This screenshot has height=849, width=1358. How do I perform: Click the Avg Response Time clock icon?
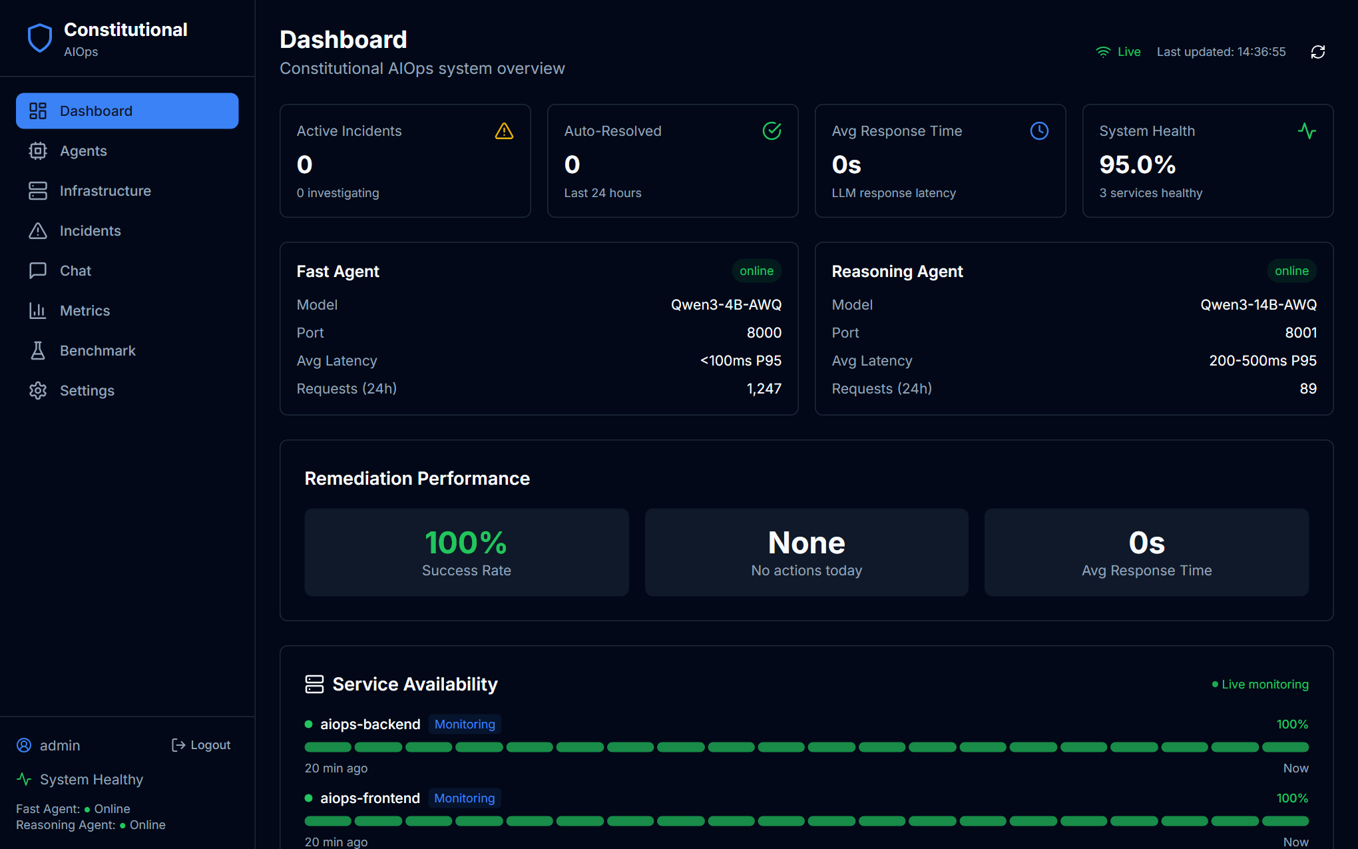click(x=1040, y=131)
